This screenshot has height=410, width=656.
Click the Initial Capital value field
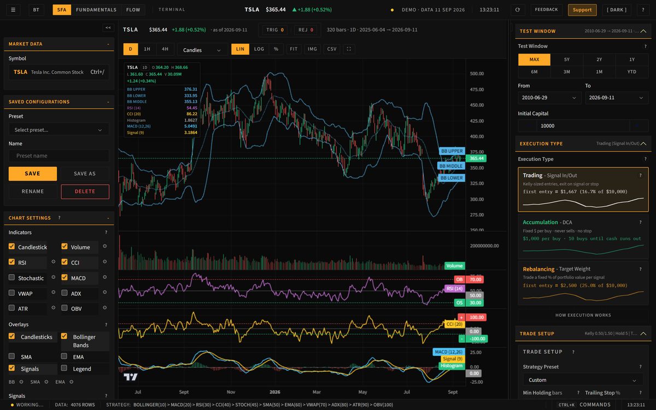click(583, 126)
